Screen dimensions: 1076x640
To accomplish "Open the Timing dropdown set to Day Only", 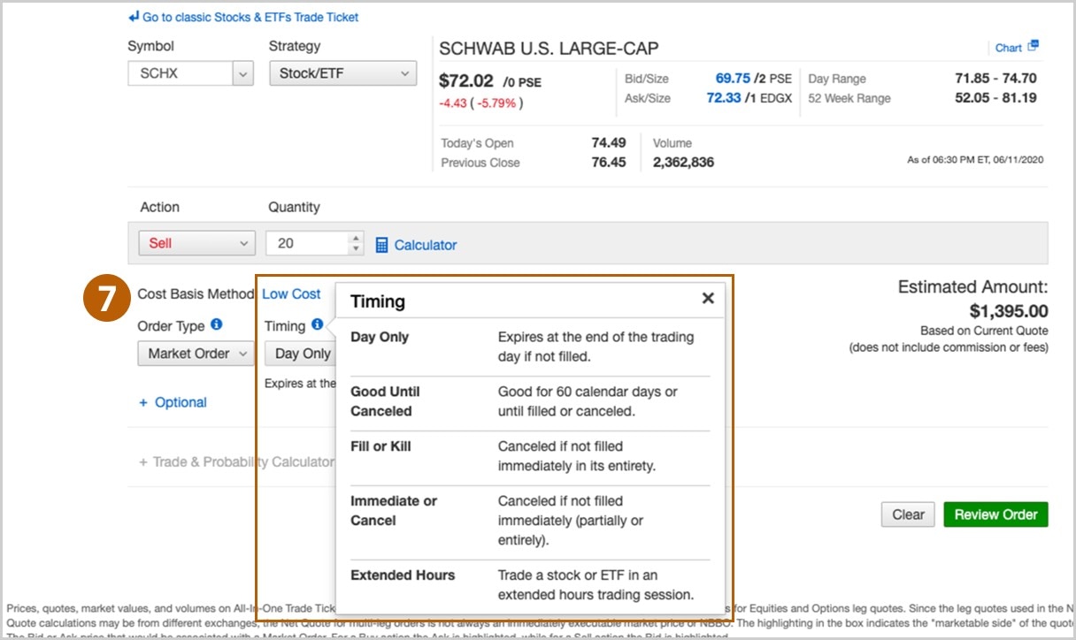I will 300,354.
